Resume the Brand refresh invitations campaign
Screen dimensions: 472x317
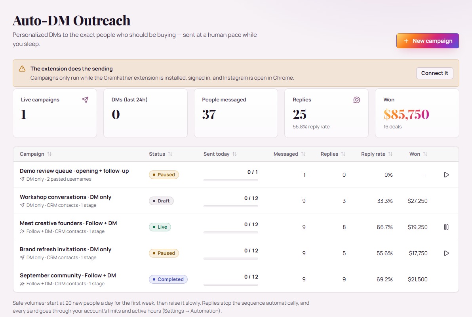pos(446,253)
